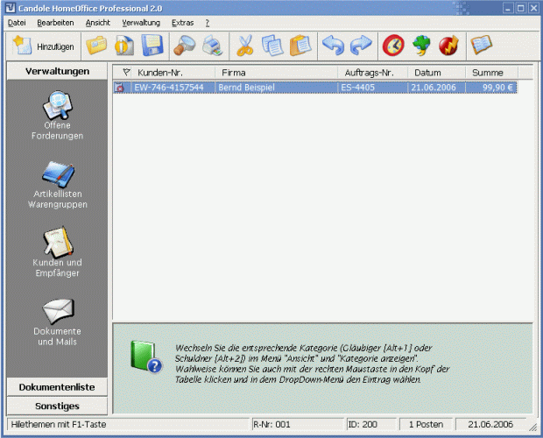The width and height of the screenshot is (543, 438).
Task: Click the save floppy disk icon
Action: click(x=152, y=45)
